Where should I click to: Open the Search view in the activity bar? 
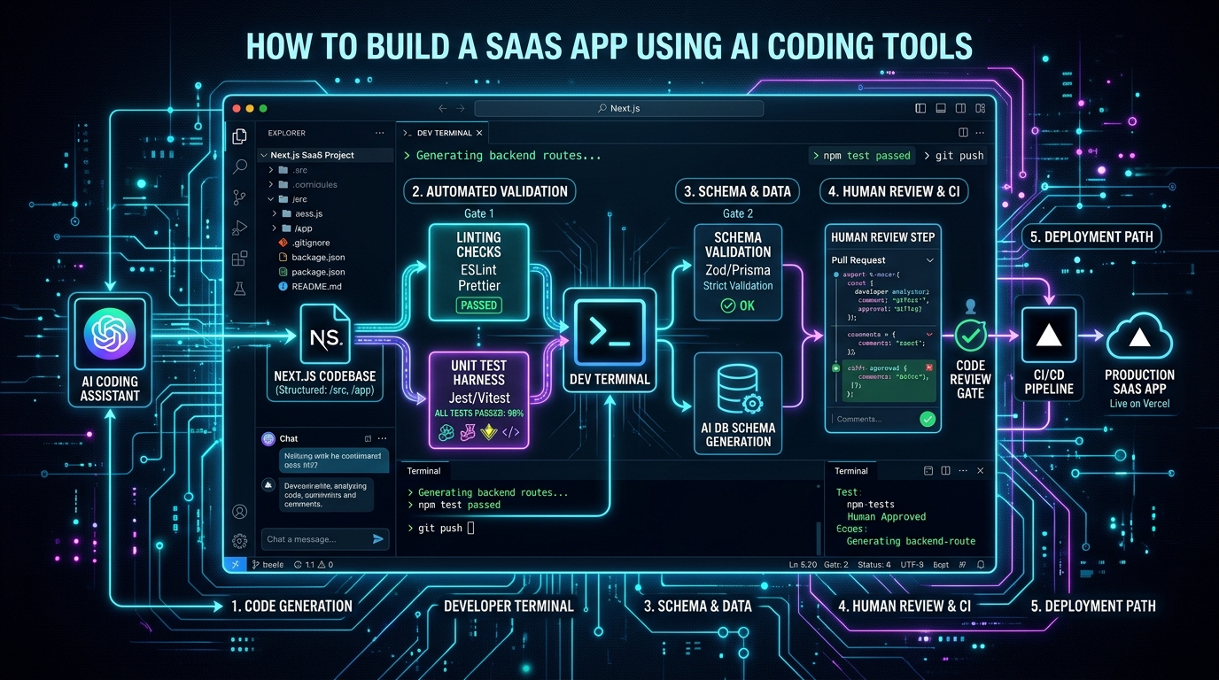239,166
